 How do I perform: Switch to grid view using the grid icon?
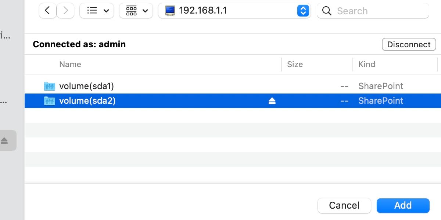[131, 10]
